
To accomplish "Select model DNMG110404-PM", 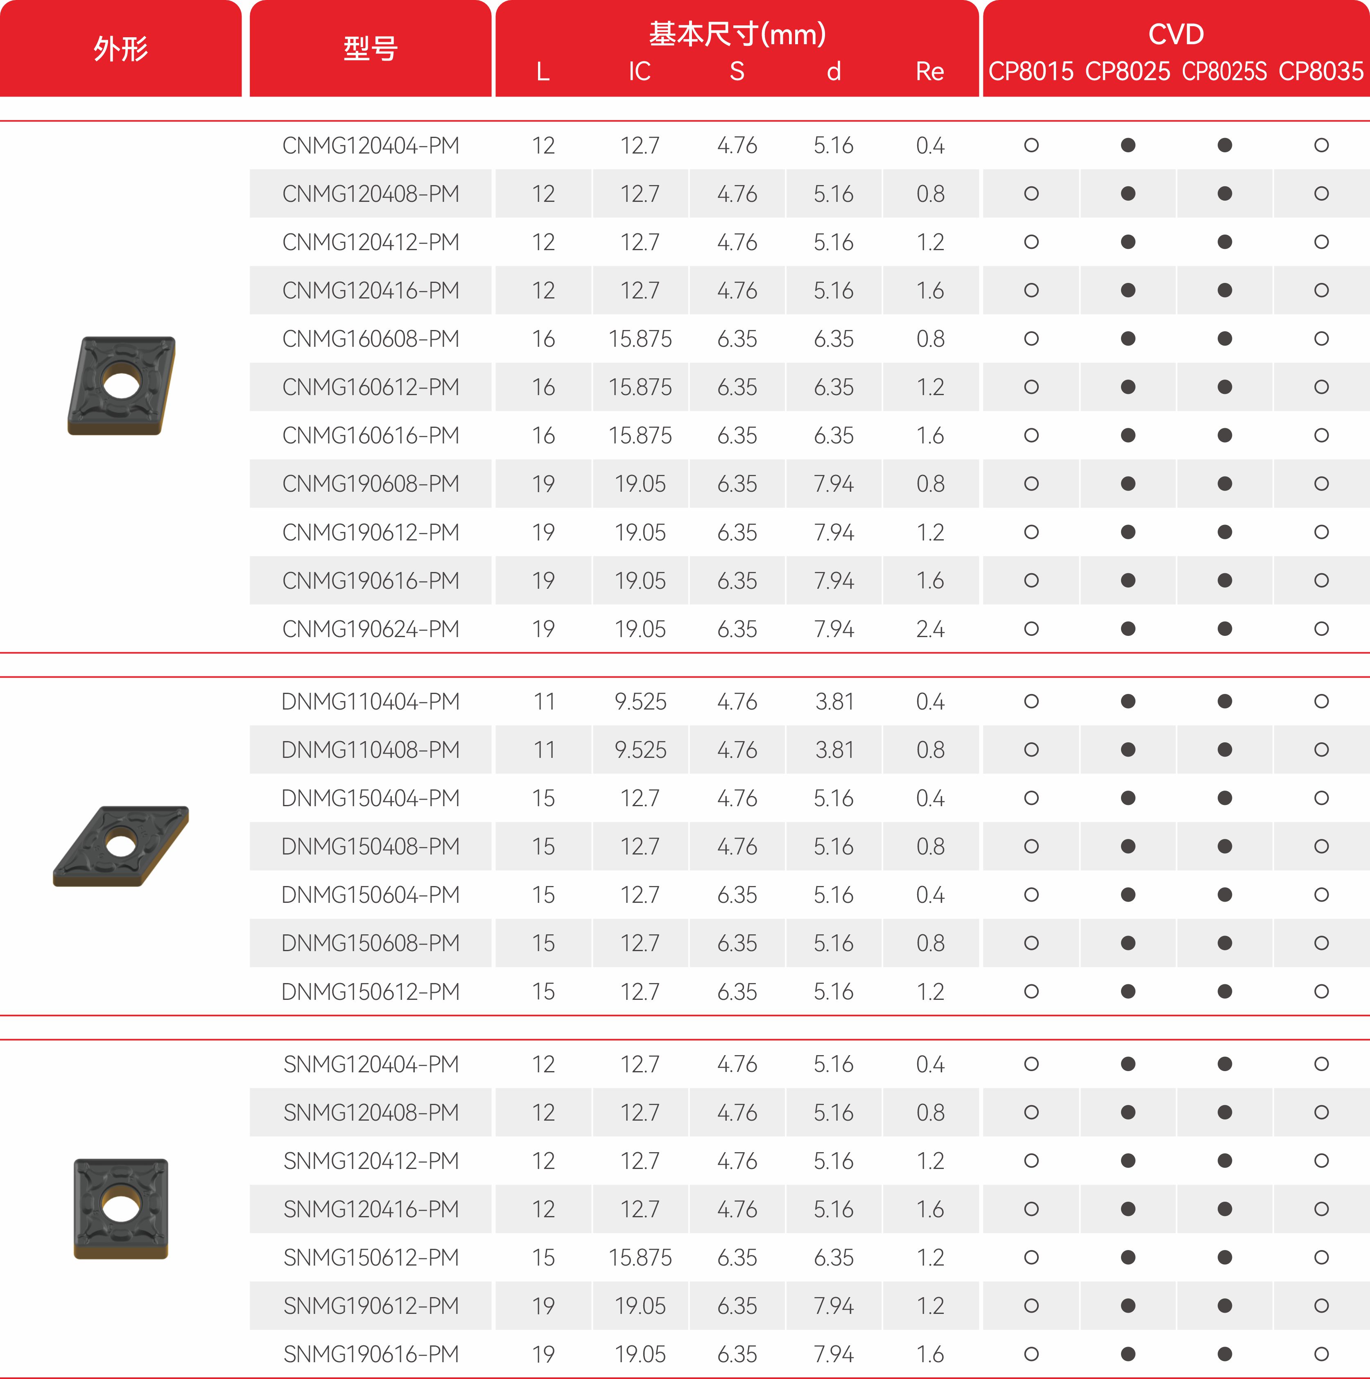I will pyautogui.click(x=371, y=701).
